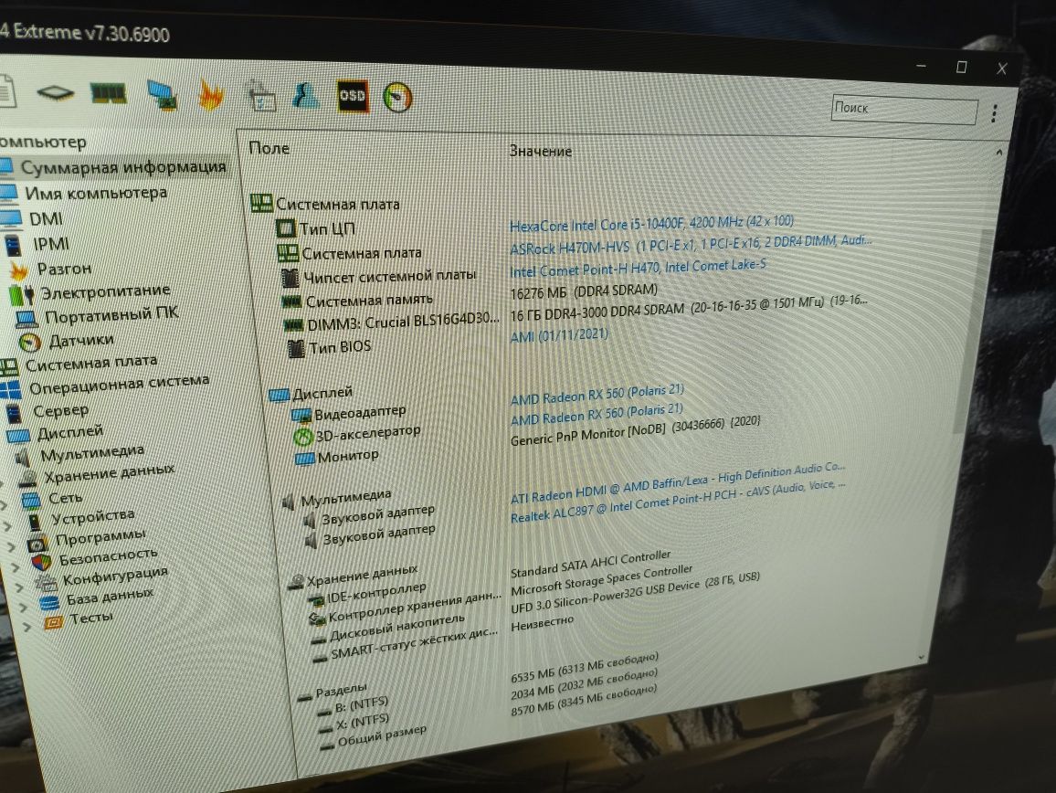Expand the Устройства tree node arrow
Image resolution: width=1056 pixels, height=793 pixels.
(x=7, y=526)
